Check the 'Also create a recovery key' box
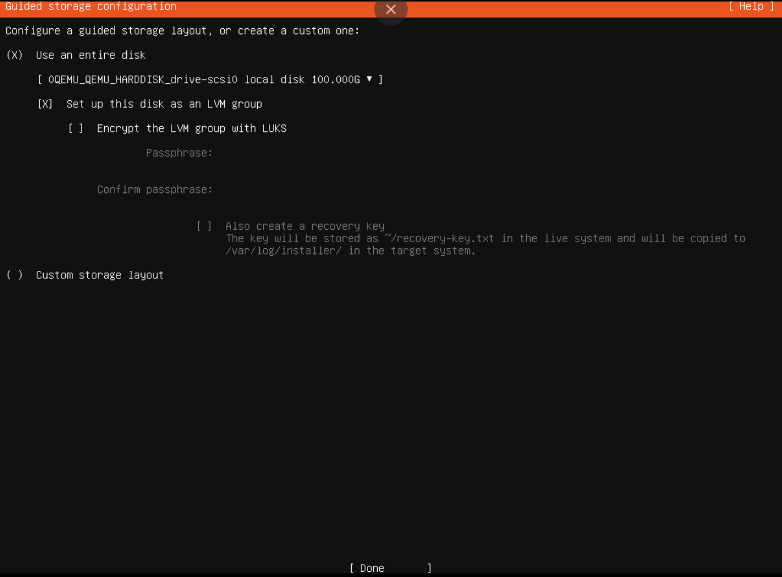 (204, 226)
